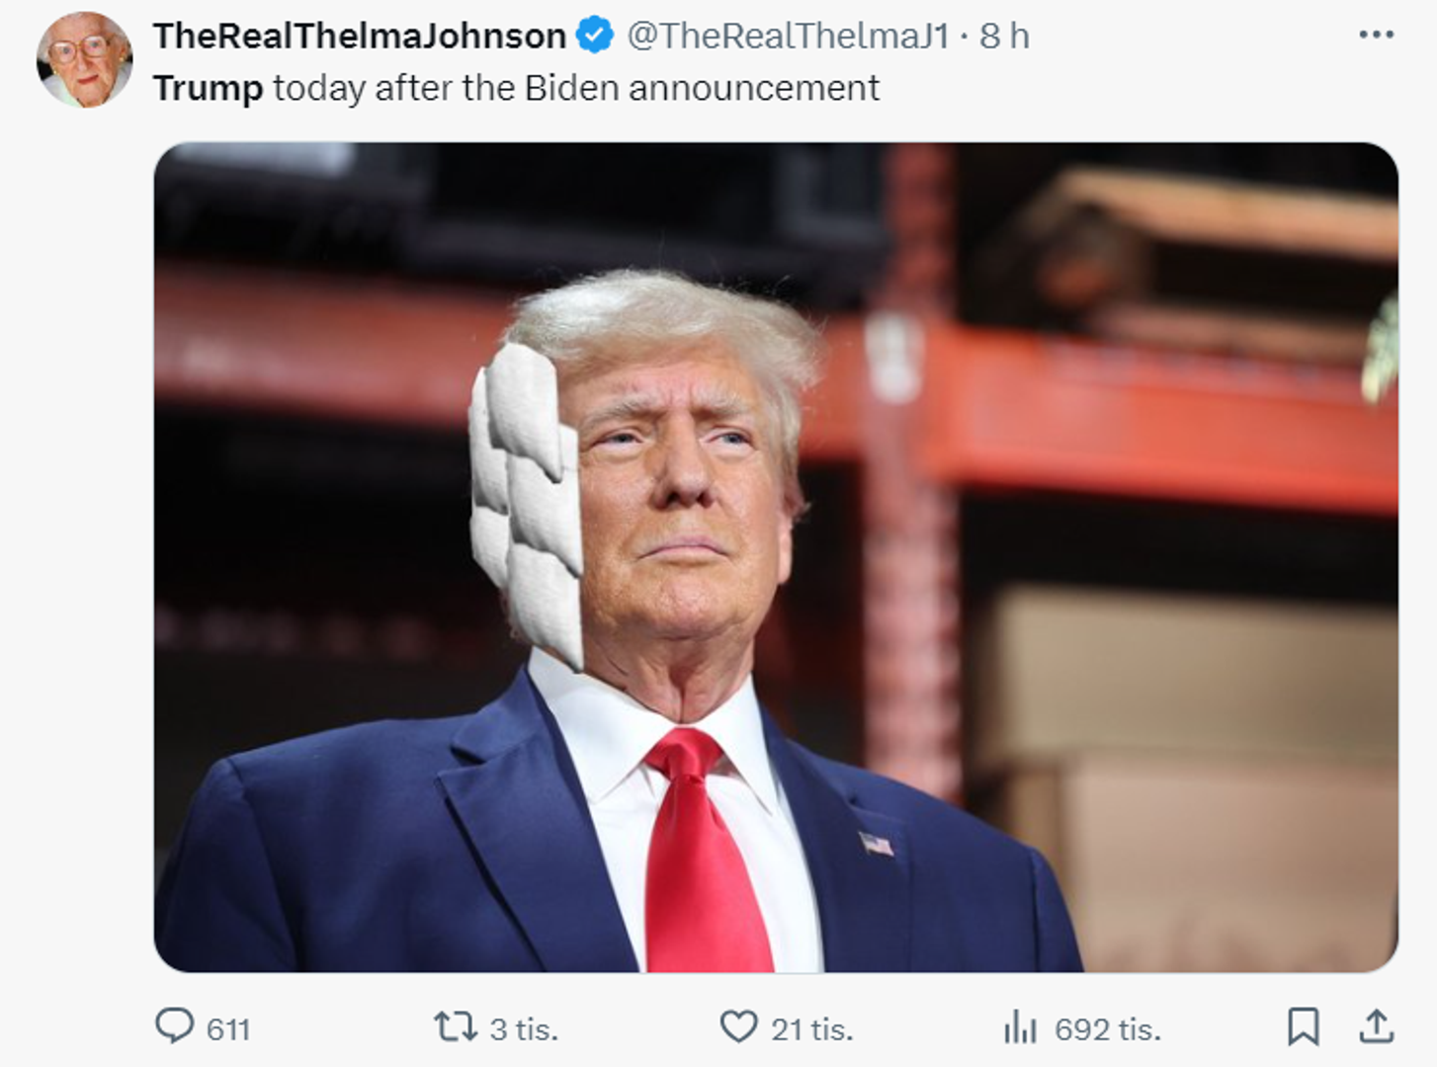Share the post via upload icon

coord(1376,1027)
